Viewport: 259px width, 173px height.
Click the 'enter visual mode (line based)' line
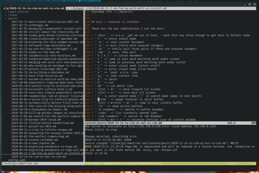[x=124, y=69]
